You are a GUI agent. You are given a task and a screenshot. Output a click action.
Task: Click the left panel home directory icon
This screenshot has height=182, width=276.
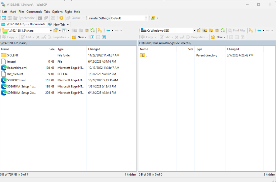click(x=87, y=31)
